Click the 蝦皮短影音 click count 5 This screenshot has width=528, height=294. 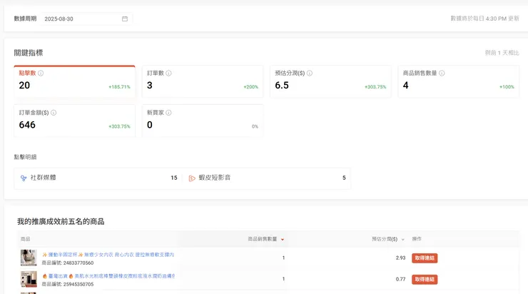tap(344, 178)
